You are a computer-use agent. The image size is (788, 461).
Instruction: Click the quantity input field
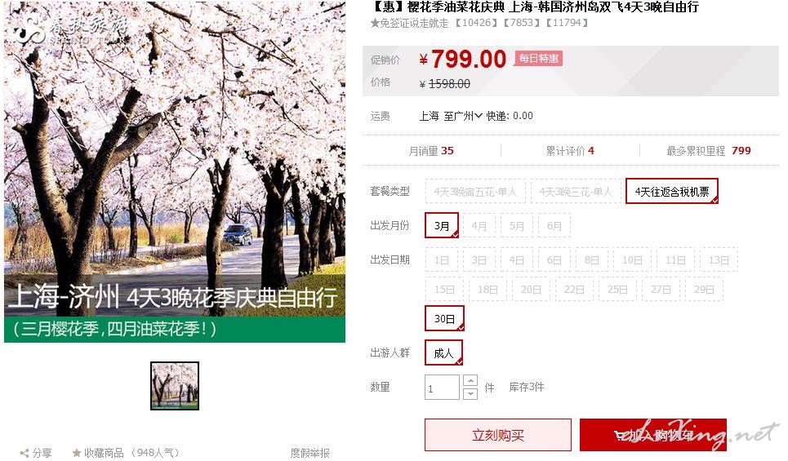pyautogui.click(x=442, y=388)
